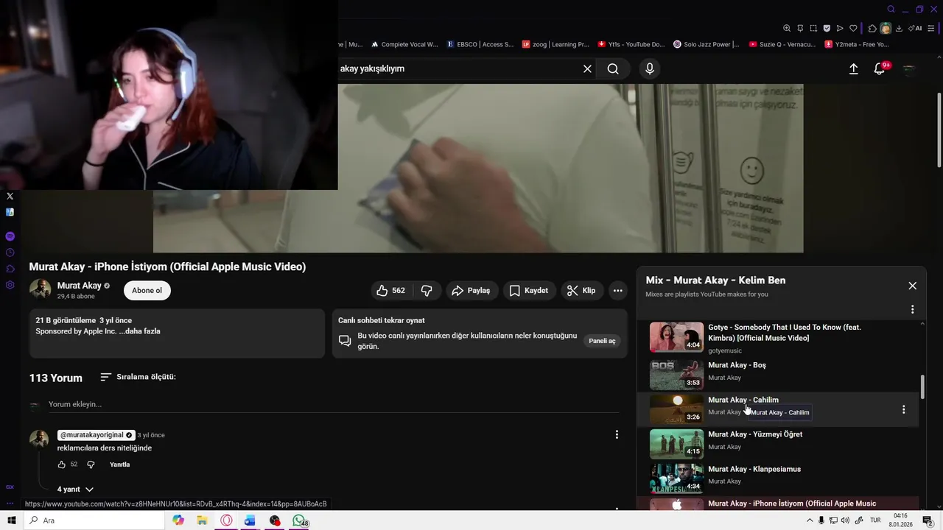The height and width of the screenshot is (530, 943).
Task: Click the browser snapshot selection icon
Action: pyautogui.click(x=813, y=28)
